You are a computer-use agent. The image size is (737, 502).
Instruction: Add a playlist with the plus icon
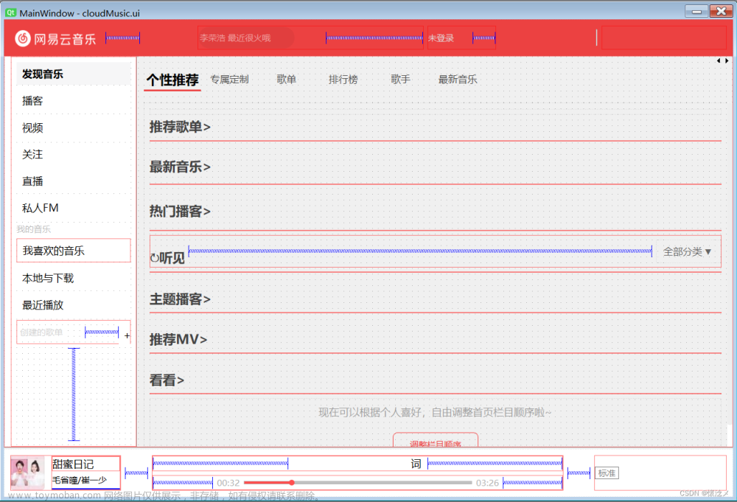point(127,335)
